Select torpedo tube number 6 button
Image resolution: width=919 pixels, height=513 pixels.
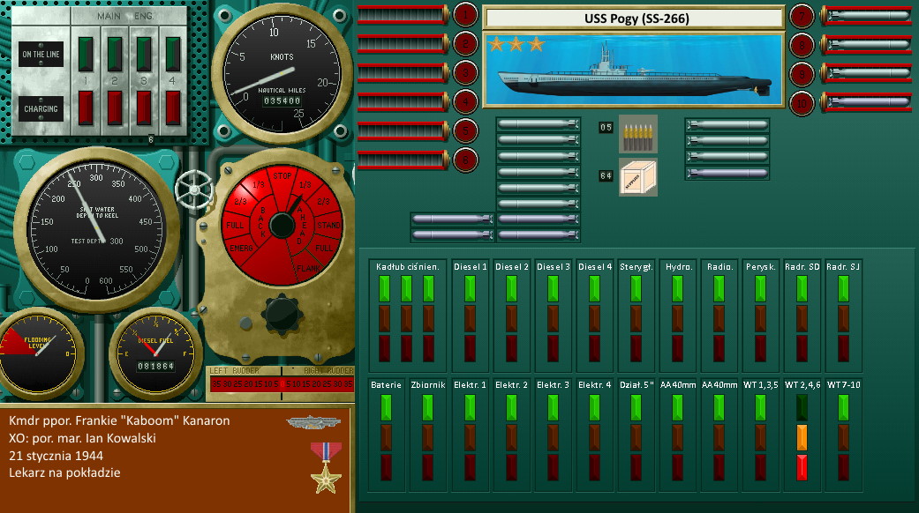pos(466,160)
